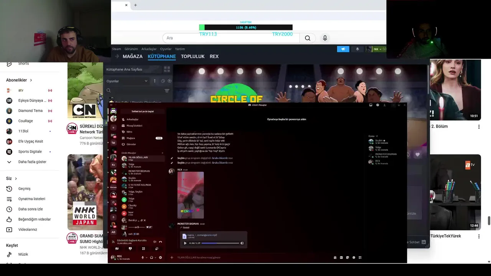Screen dimensions: 491x276
Task: Open REX's posted image in chat
Action: point(191,195)
